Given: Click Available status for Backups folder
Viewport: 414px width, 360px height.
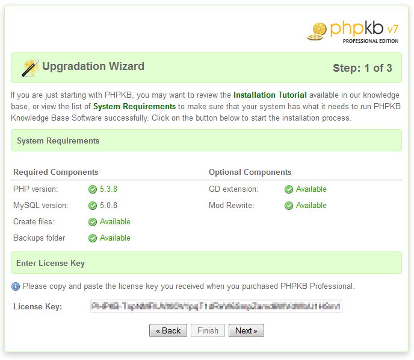Looking at the screenshot, I should click(115, 238).
